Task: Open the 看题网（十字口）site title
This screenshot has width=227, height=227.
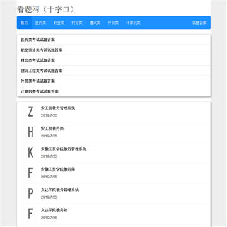Action: (x=45, y=9)
